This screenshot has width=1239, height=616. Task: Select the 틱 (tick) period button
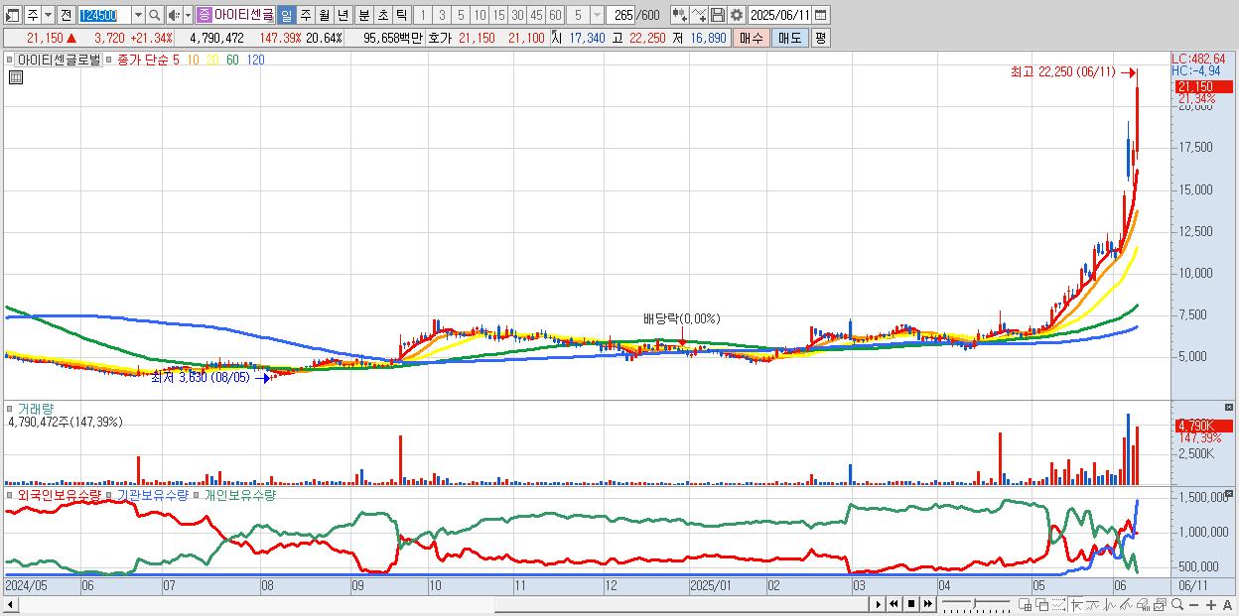point(401,15)
